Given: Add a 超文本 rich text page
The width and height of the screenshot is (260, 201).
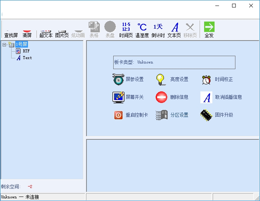Looking at the screenshot, I should [x=46, y=34].
